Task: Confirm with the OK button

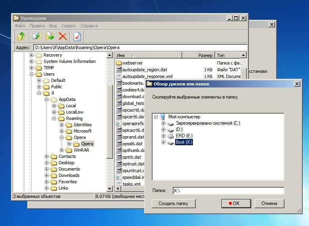Action: tap(236, 203)
